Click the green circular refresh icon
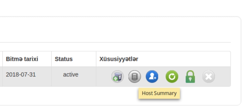Viewport: 242px width, 109px height. [x=172, y=76]
